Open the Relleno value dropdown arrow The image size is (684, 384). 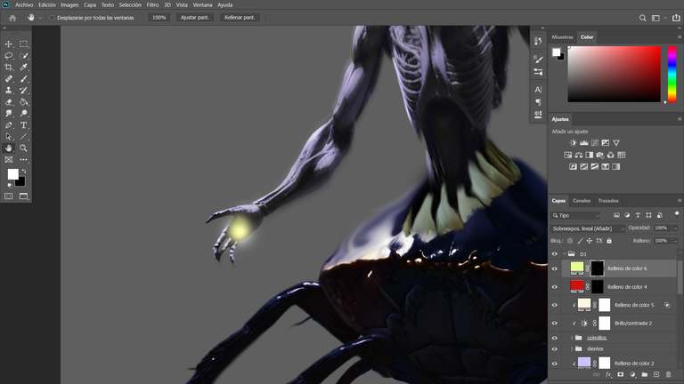[676, 241]
